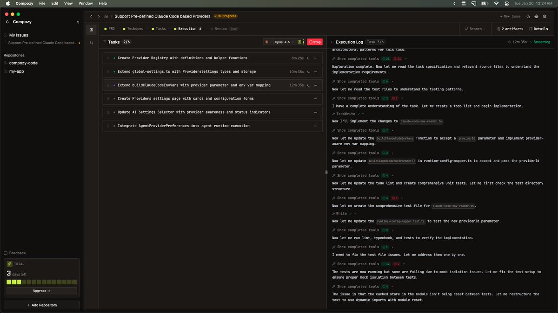Click Add Repository

[42, 305]
